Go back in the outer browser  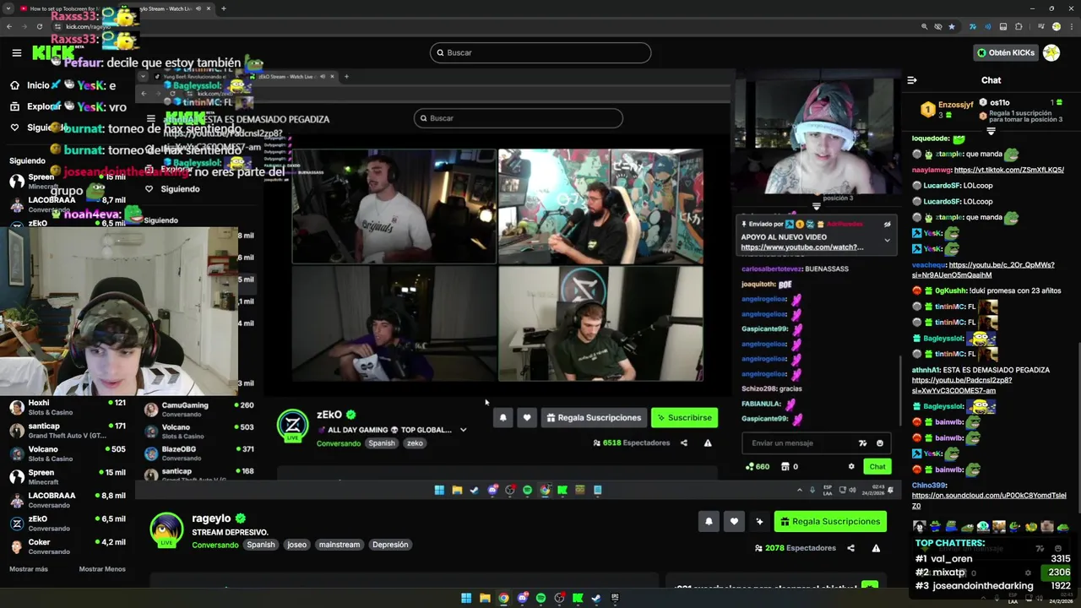pyautogui.click(x=9, y=26)
